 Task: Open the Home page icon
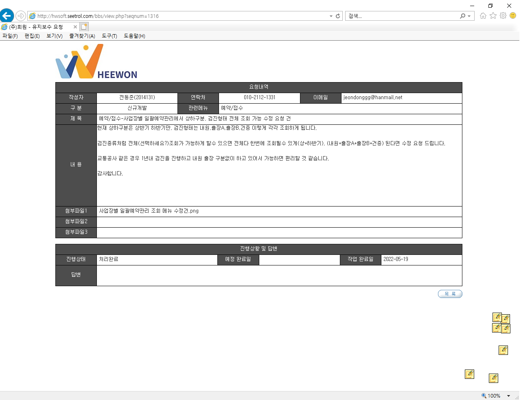pyautogui.click(x=483, y=16)
